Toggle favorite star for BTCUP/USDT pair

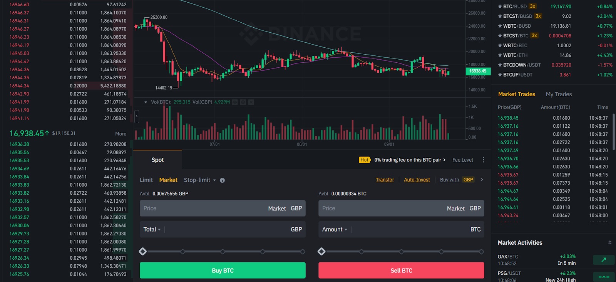point(500,75)
